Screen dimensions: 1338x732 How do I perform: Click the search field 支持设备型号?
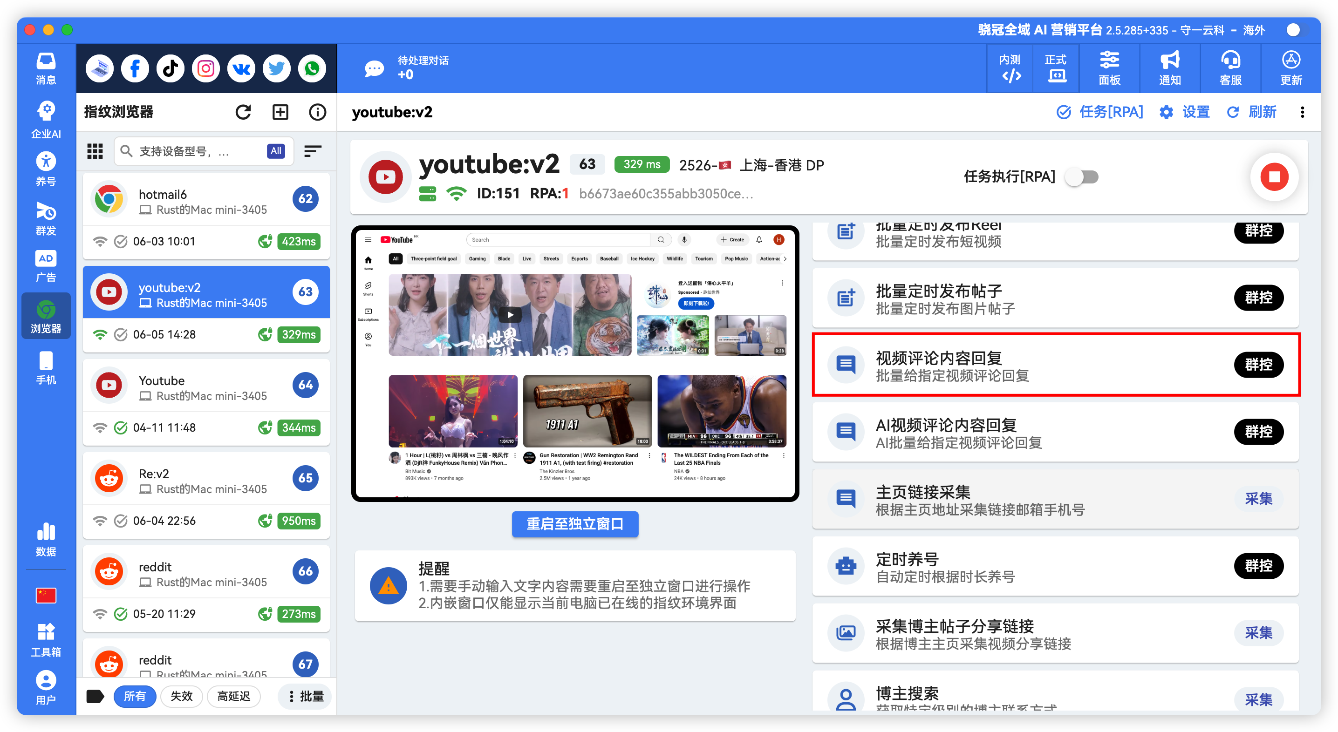[204, 151]
